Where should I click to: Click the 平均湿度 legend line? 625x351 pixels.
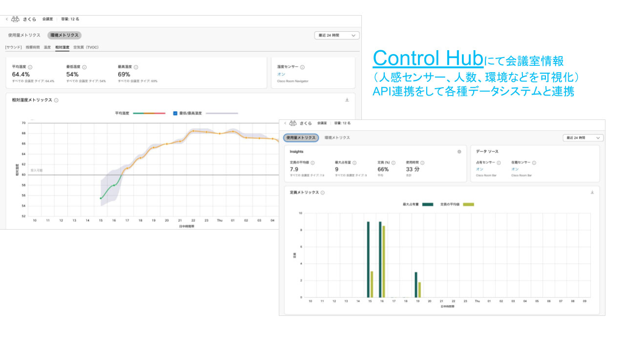149,113
